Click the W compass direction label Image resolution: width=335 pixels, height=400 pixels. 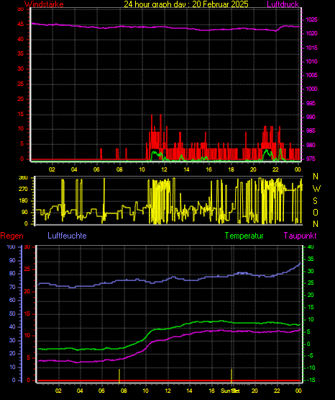[x=316, y=189]
